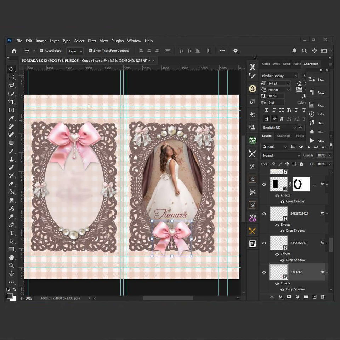Swap foreground and background colors

(x=14, y=289)
